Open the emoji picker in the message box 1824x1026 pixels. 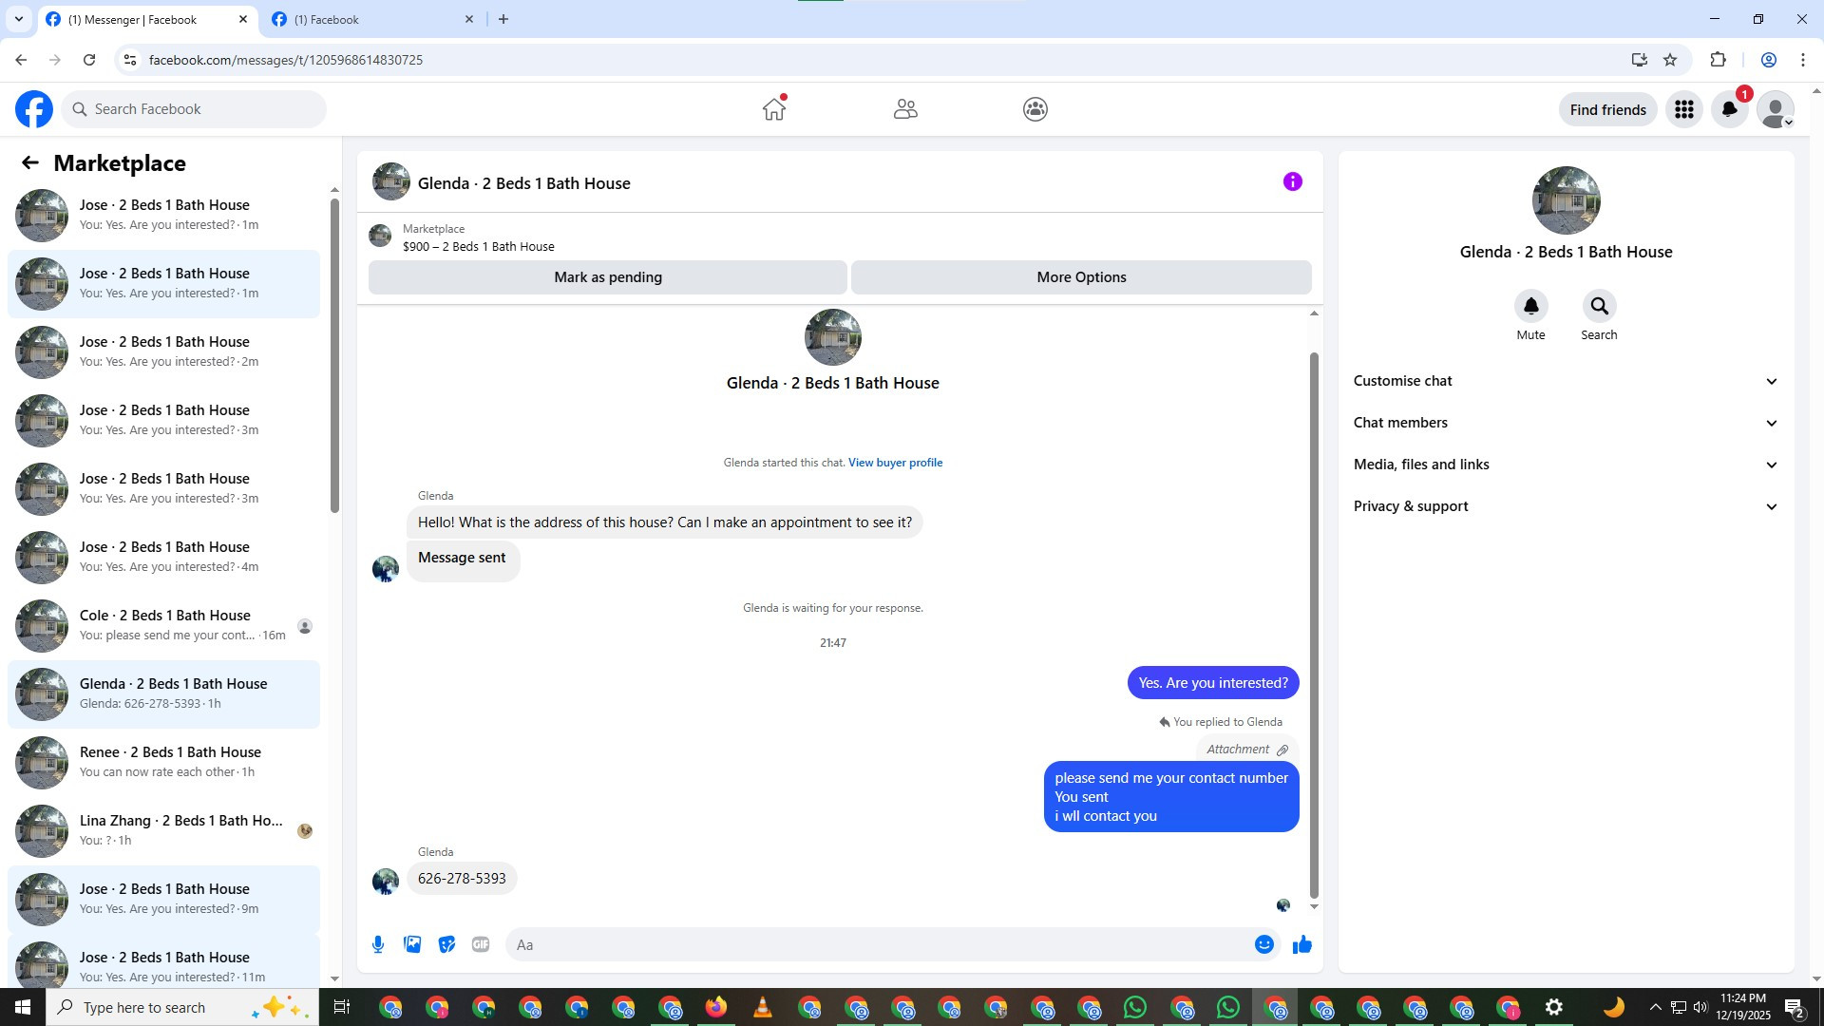[1263, 944]
